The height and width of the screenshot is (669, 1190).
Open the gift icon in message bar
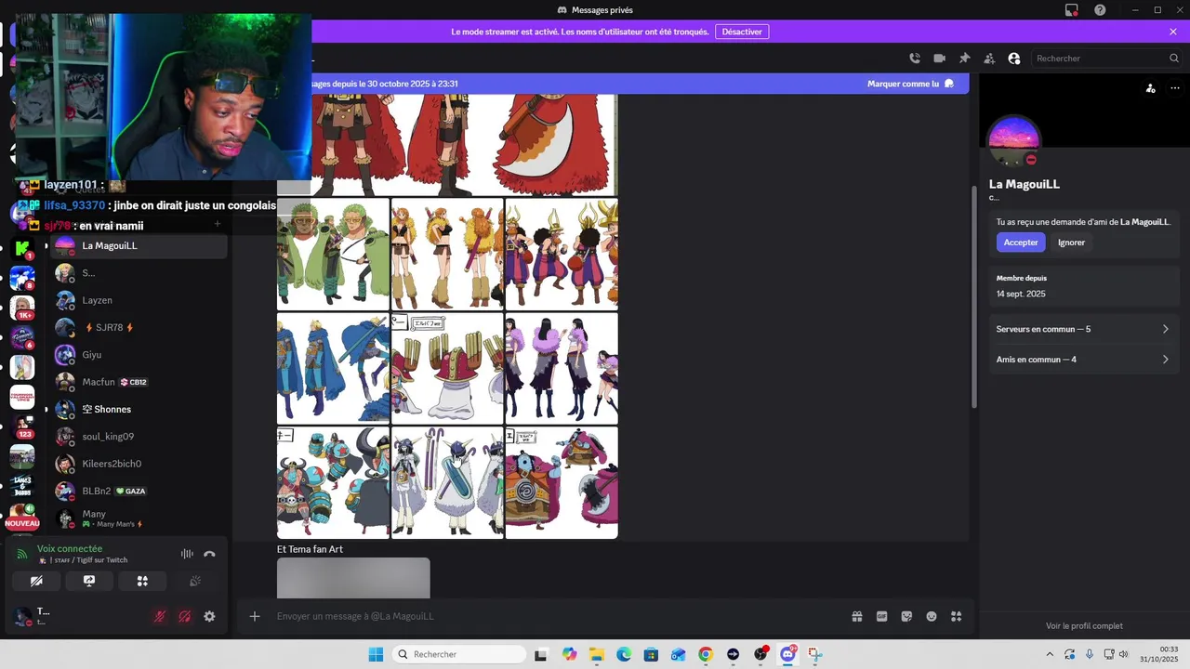(x=857, y=616)
